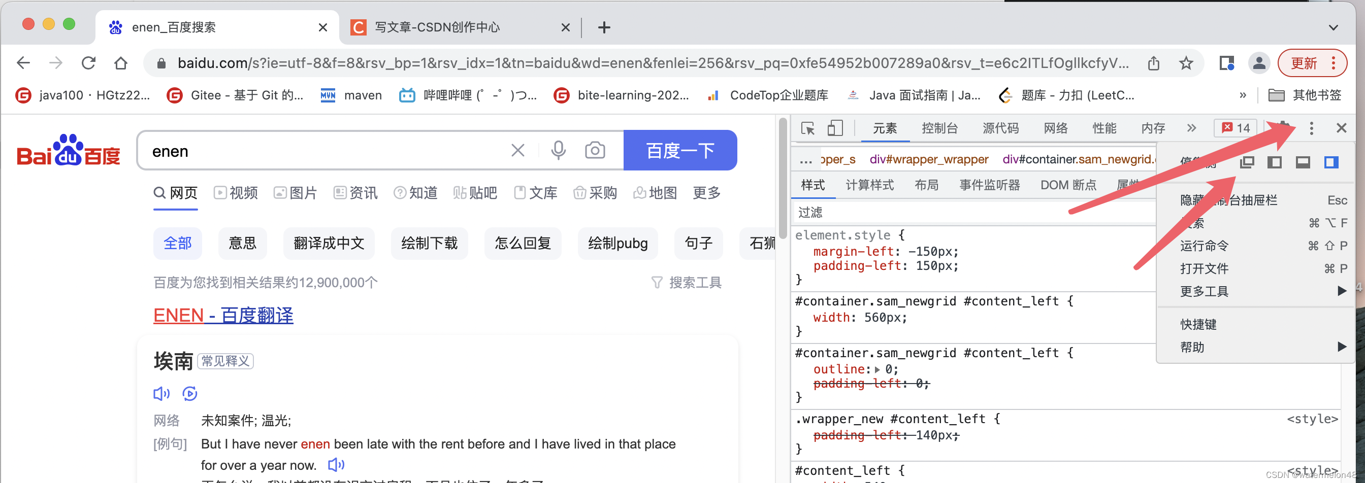Select the 意思 suggestion chip
This screenshot has height=483, width=1365.
coord(242,243)
